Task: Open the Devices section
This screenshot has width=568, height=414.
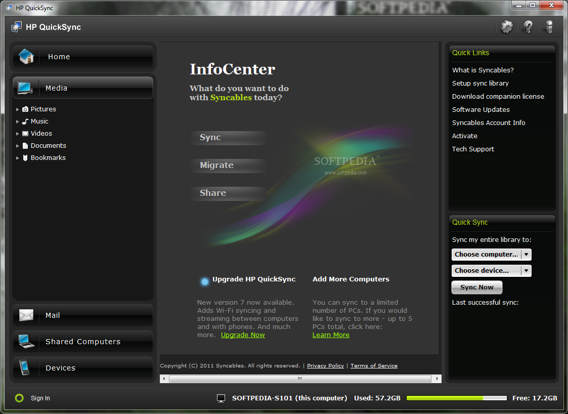Action: pos(83,367)
